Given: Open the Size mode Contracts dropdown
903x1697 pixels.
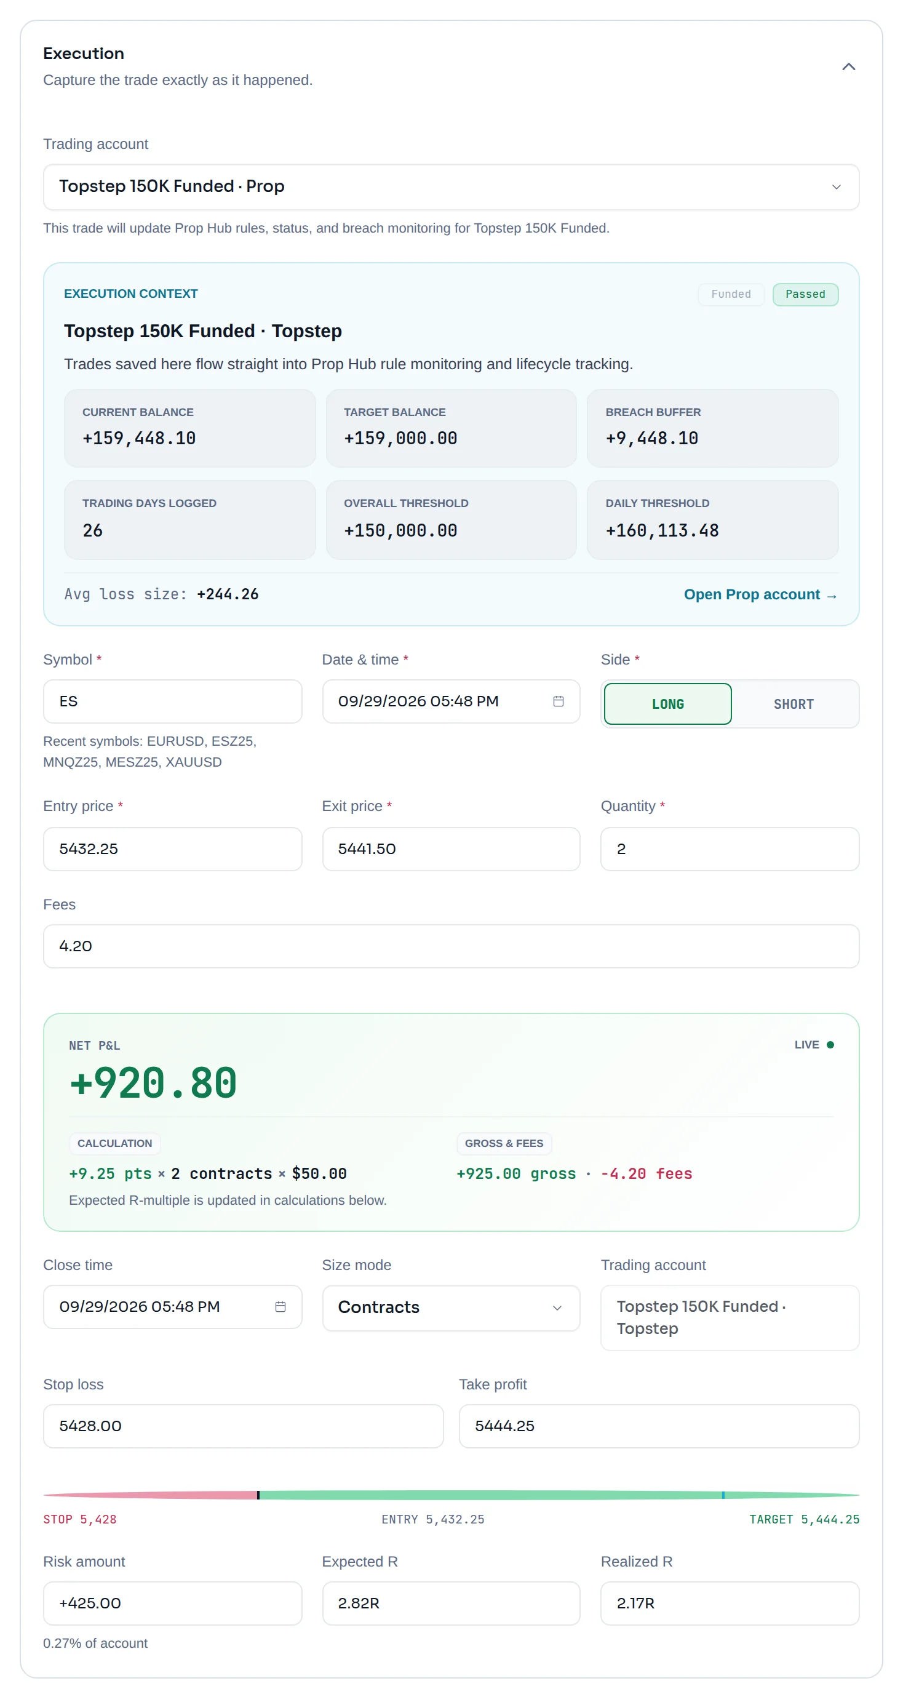Looking at the screenshot, I should (x=451, y=1308).
